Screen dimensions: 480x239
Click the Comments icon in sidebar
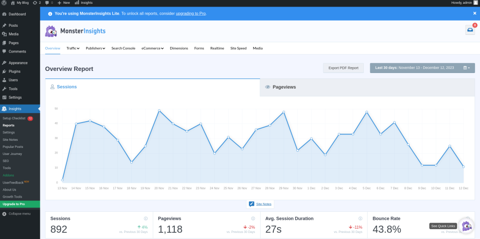4,52
